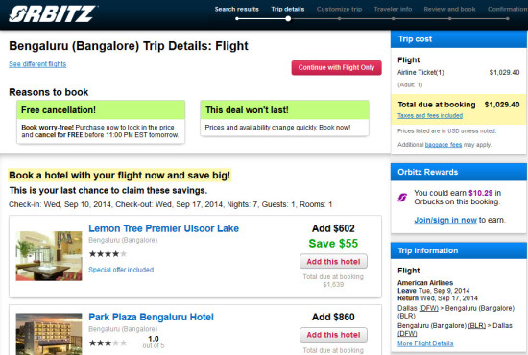Open the Park Plaza Bengaluru hotel photo
528x355 pixels.
49,334
